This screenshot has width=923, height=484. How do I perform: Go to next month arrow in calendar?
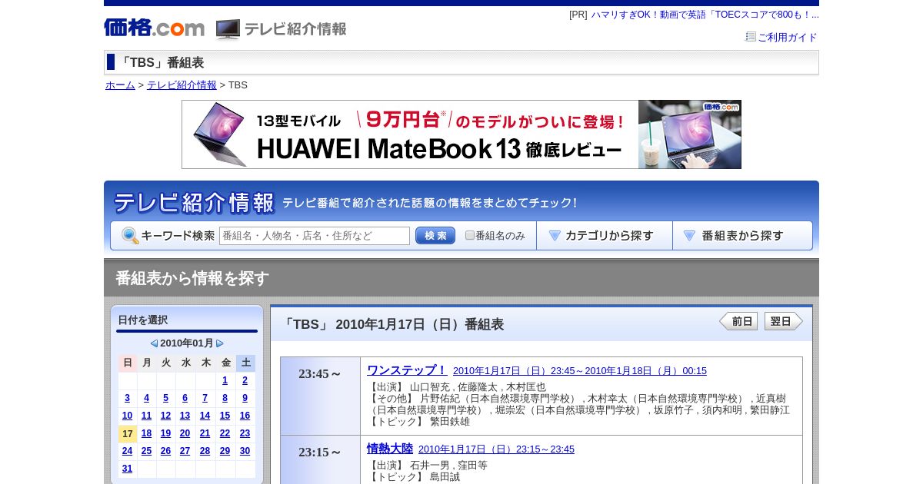pos(220,343)
